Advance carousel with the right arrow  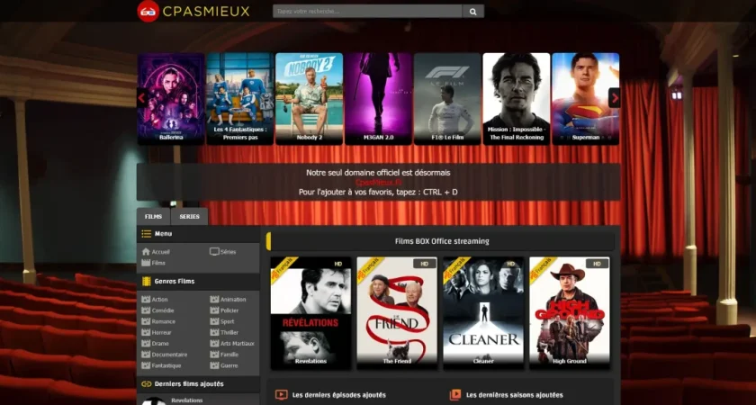click(x=614, y=97)
